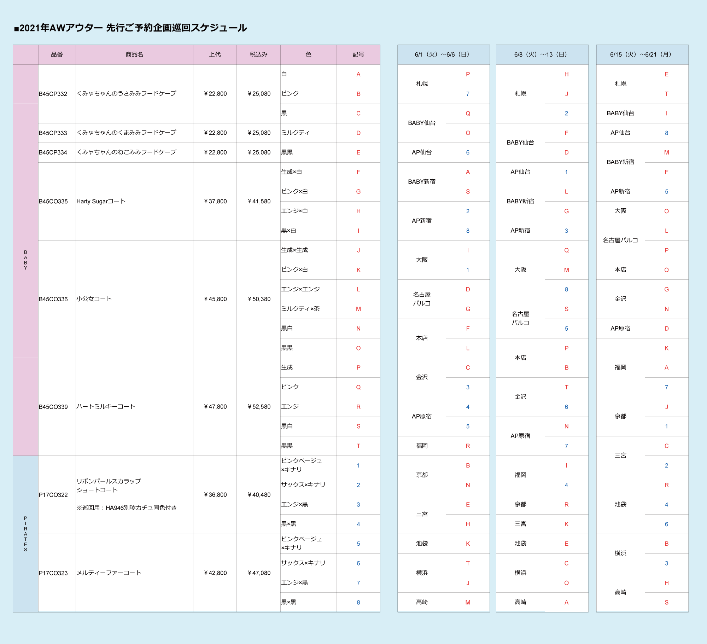Click '三宮' in the 6/15 schedule

pyautogui.click(x=620, y=456)
